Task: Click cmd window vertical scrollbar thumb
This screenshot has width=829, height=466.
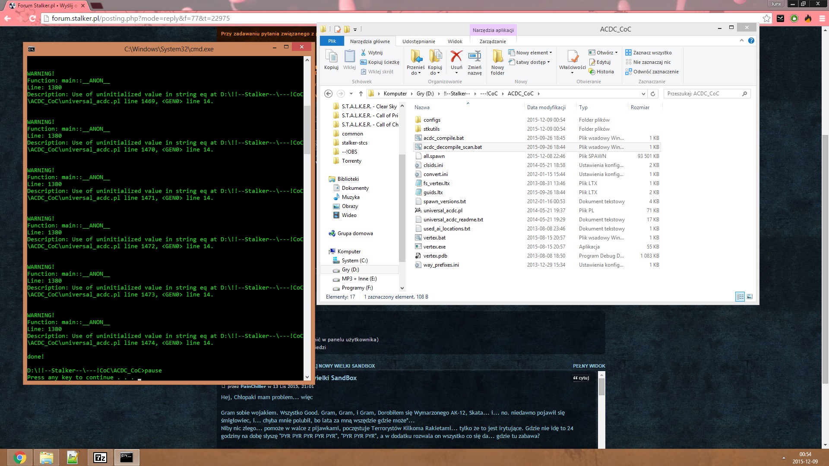Action: [307, 129]
